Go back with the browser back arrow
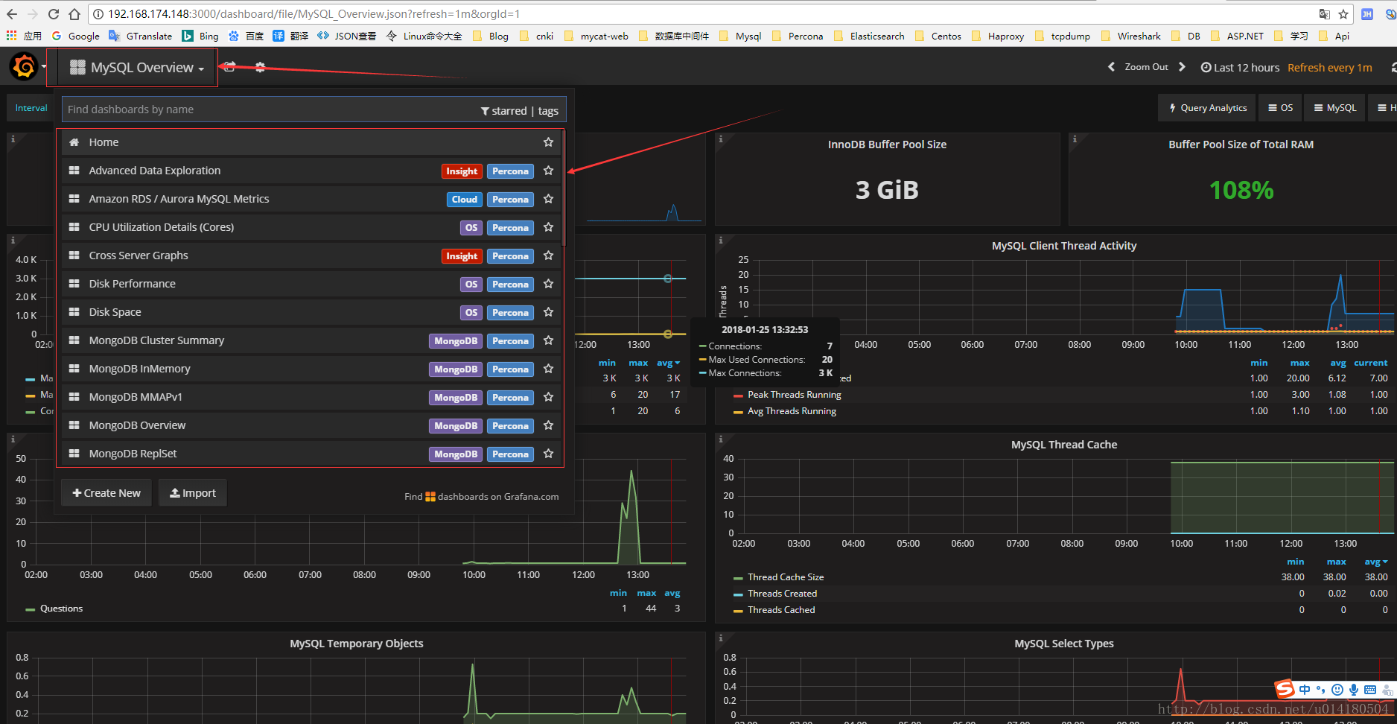The height and width of the screenshot is (724, 1397). [x=12, y=14]
